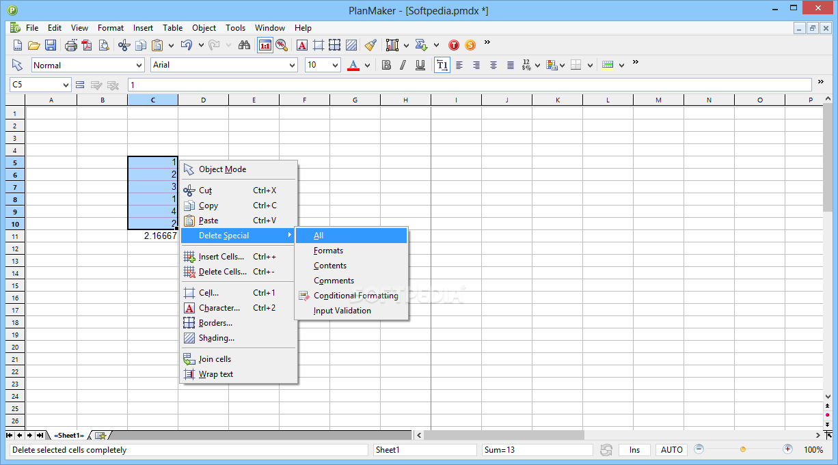Click the Print preview icon
Viewport: 838px width, 465px height.
[x=103, y=45]
